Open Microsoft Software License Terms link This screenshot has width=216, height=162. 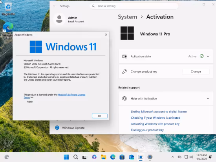coord(55,96)
